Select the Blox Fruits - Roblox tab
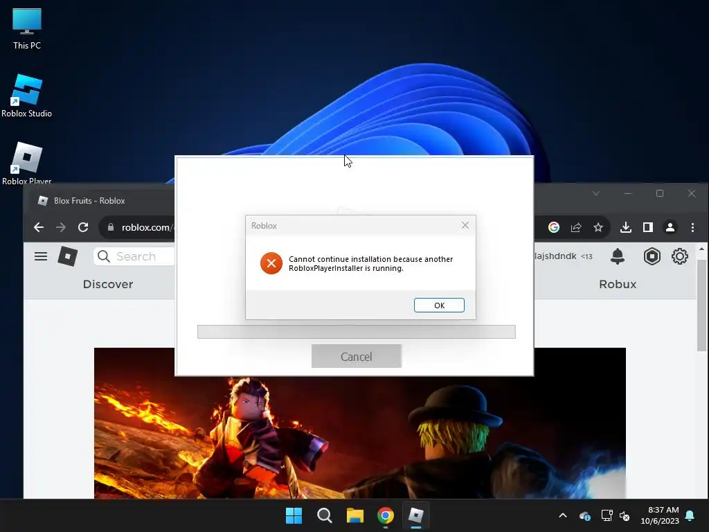This screenshot has width=709, height=532. 89,200
